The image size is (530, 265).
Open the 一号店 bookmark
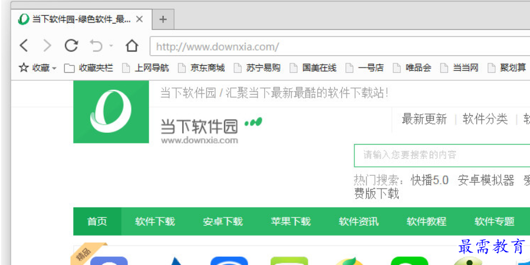364,68
